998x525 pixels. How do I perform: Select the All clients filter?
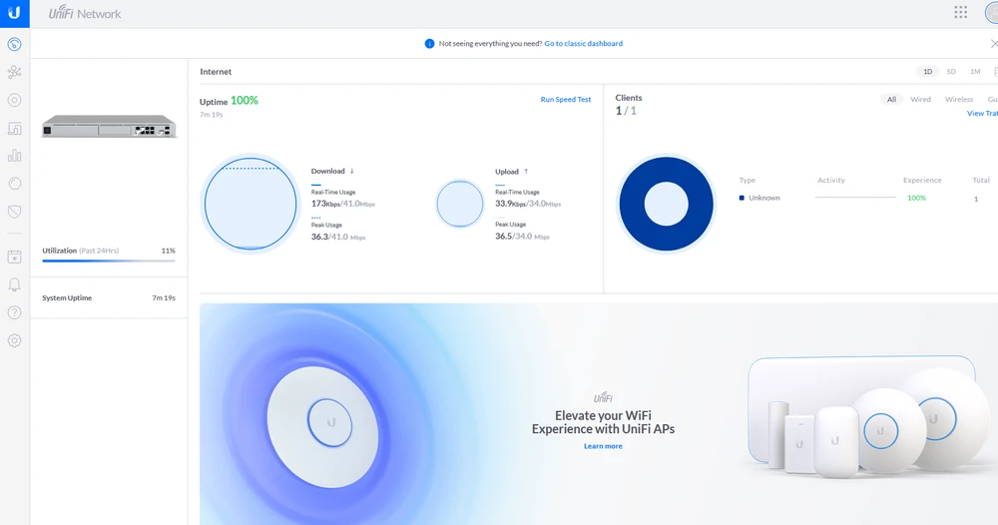tap(891, 99)
